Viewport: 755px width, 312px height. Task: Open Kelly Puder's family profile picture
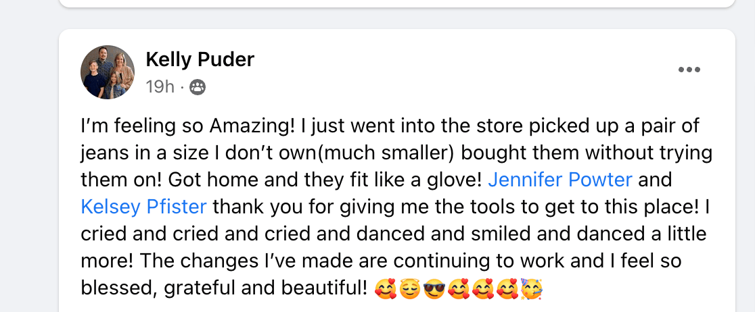tap(108, 72)
